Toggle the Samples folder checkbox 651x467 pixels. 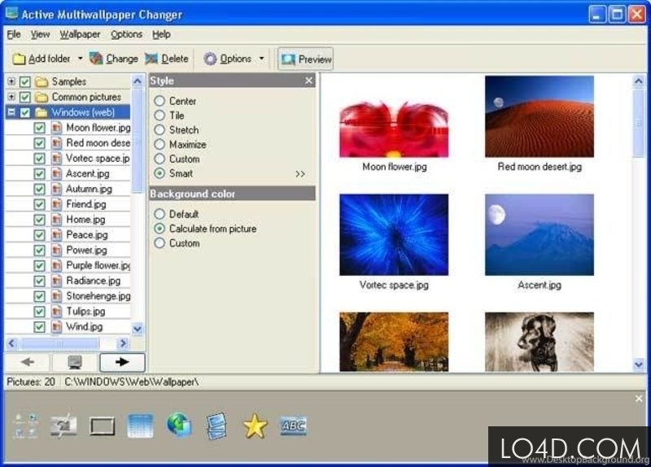click(x=25, y=81)
